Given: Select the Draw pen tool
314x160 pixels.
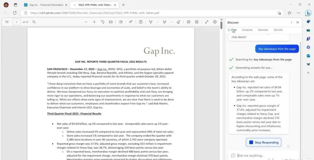Looking at the screenshot, I should pos(151,22).
